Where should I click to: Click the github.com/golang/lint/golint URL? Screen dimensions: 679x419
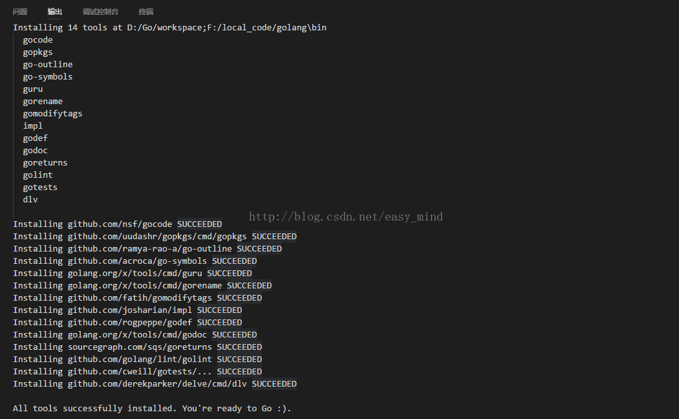point(140,360)
